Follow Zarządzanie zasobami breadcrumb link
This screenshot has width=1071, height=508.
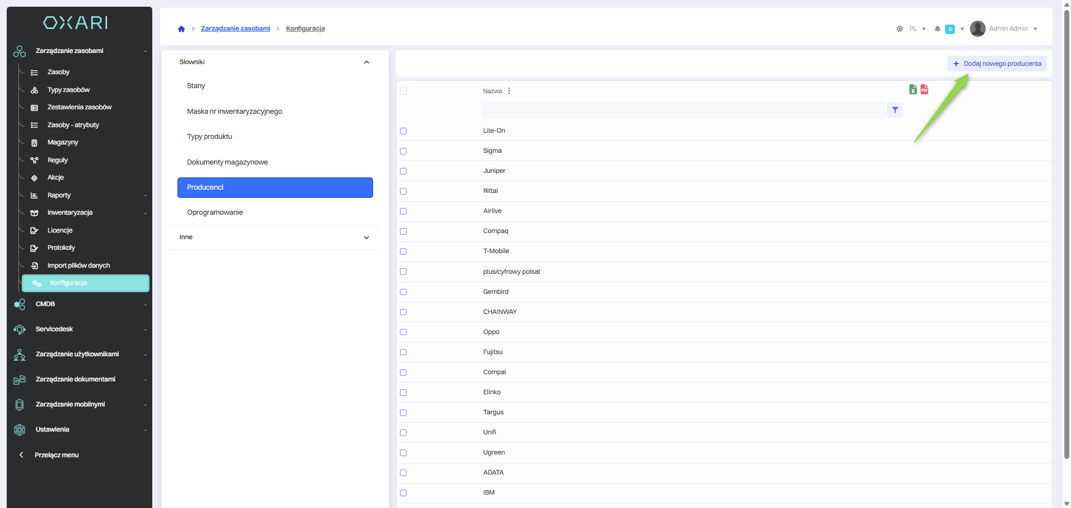coord(235,29)
